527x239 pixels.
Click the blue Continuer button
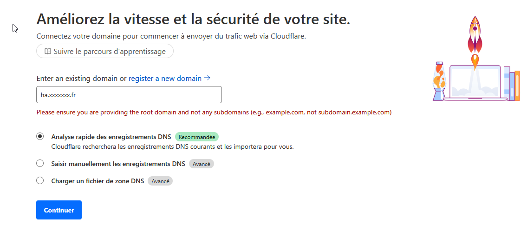(59, 210)
